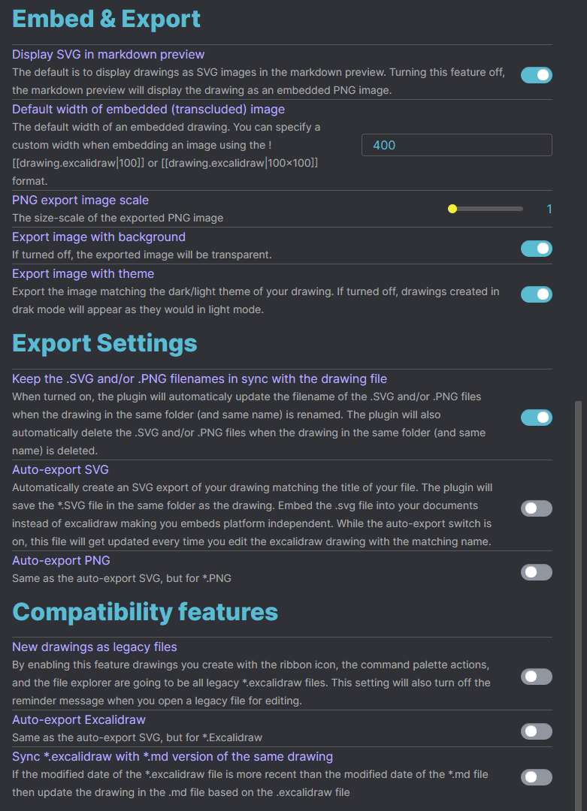Click the Display SVG in markdown preview label

pos(107,54)
